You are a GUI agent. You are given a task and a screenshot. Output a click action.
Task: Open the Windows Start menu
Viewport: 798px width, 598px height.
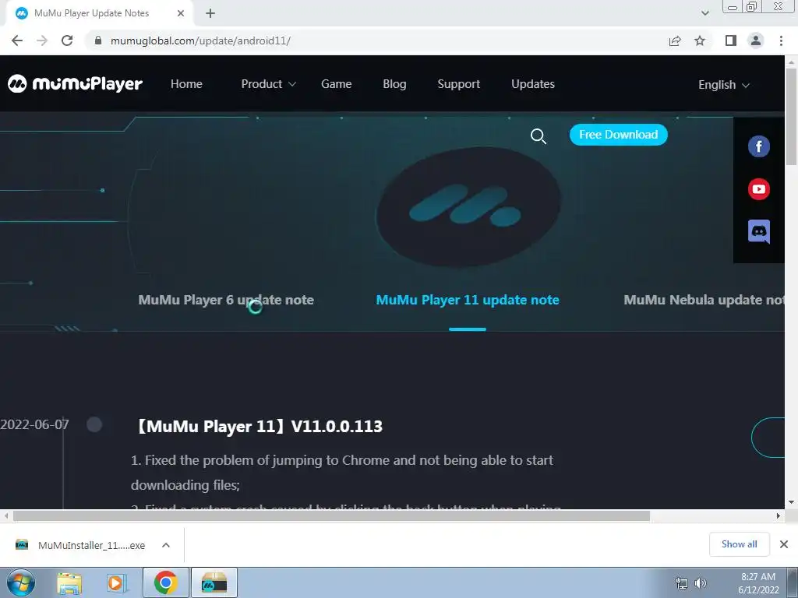pyautogui.click(x=21, y=582)
